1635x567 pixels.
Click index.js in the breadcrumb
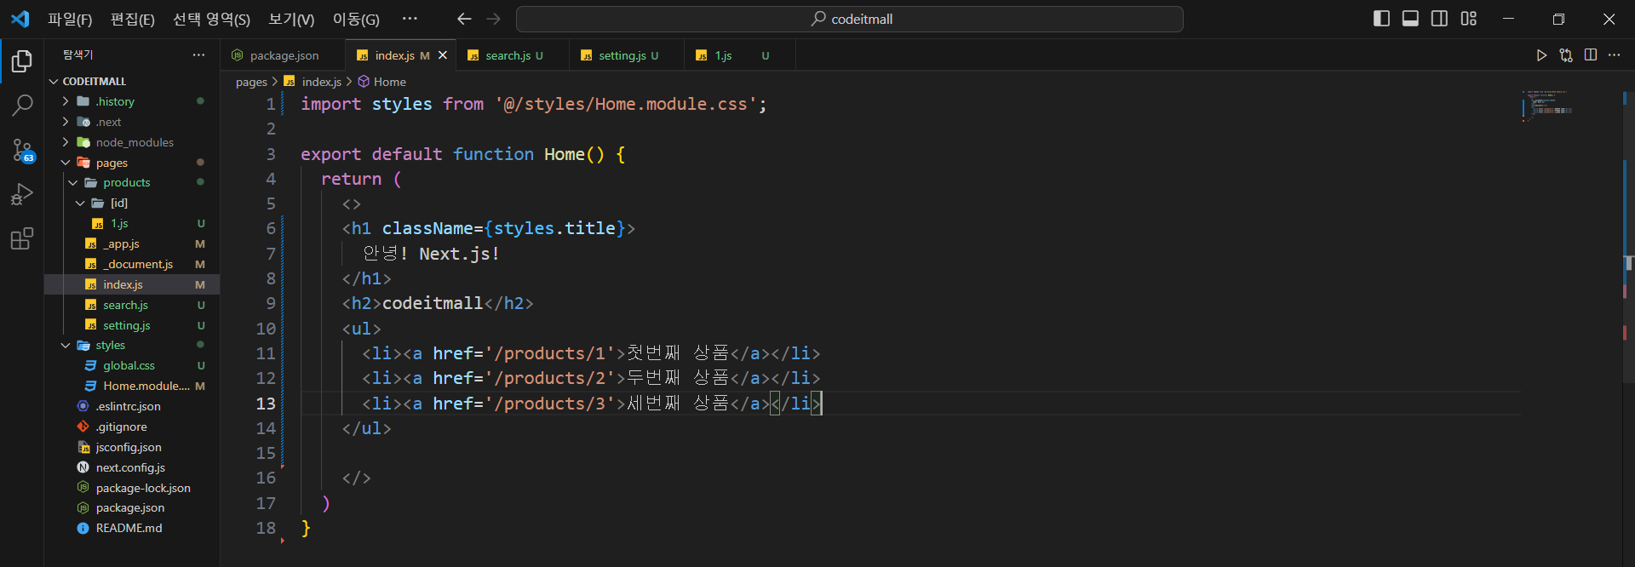pos(321,82)
